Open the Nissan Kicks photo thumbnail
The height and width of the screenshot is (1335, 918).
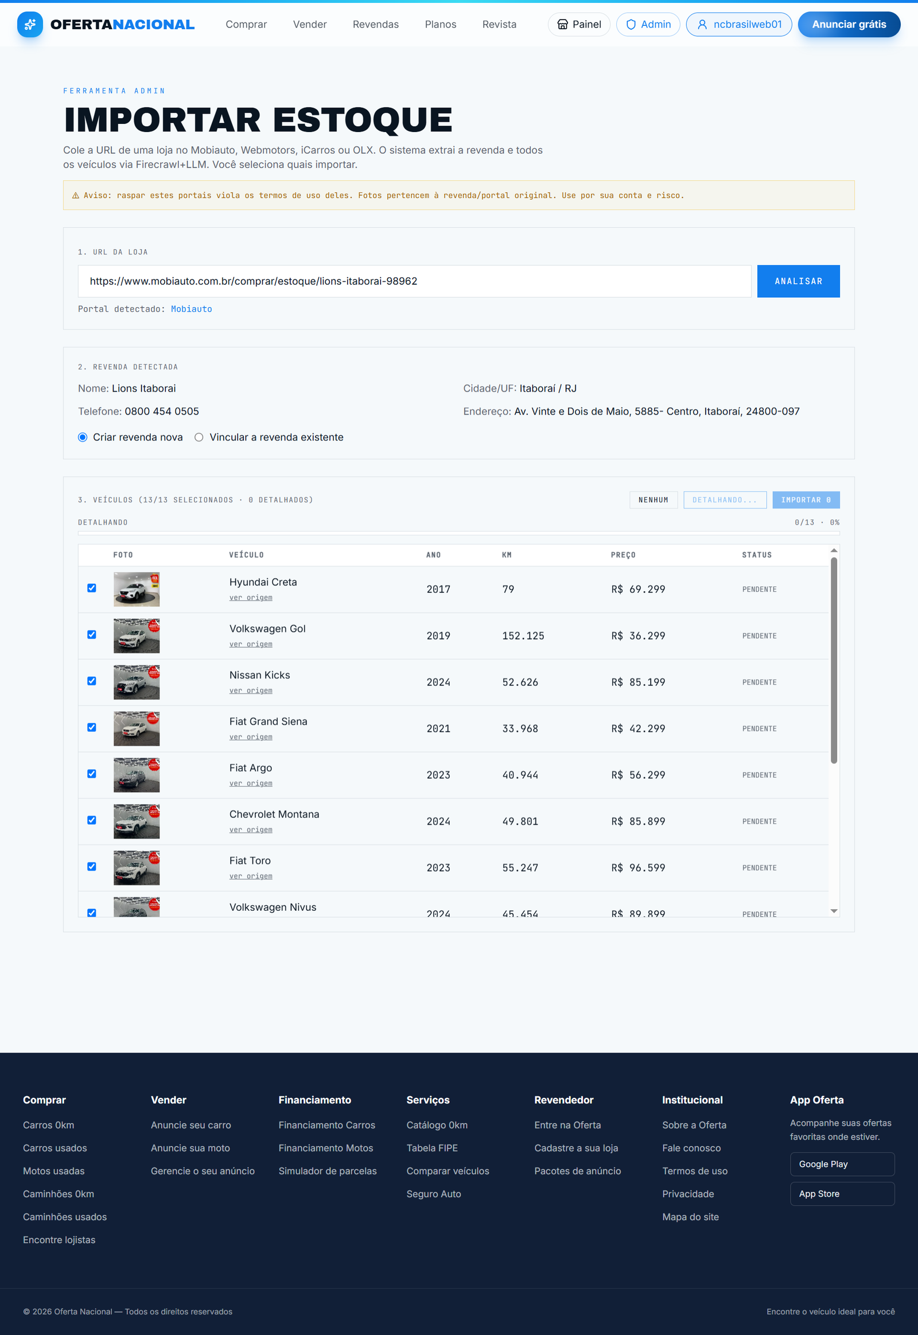pos(137,682)
